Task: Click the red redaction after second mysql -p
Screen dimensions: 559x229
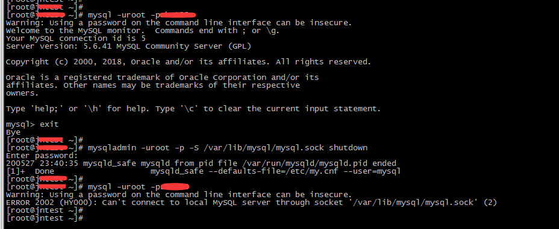Action: point(175,187)
